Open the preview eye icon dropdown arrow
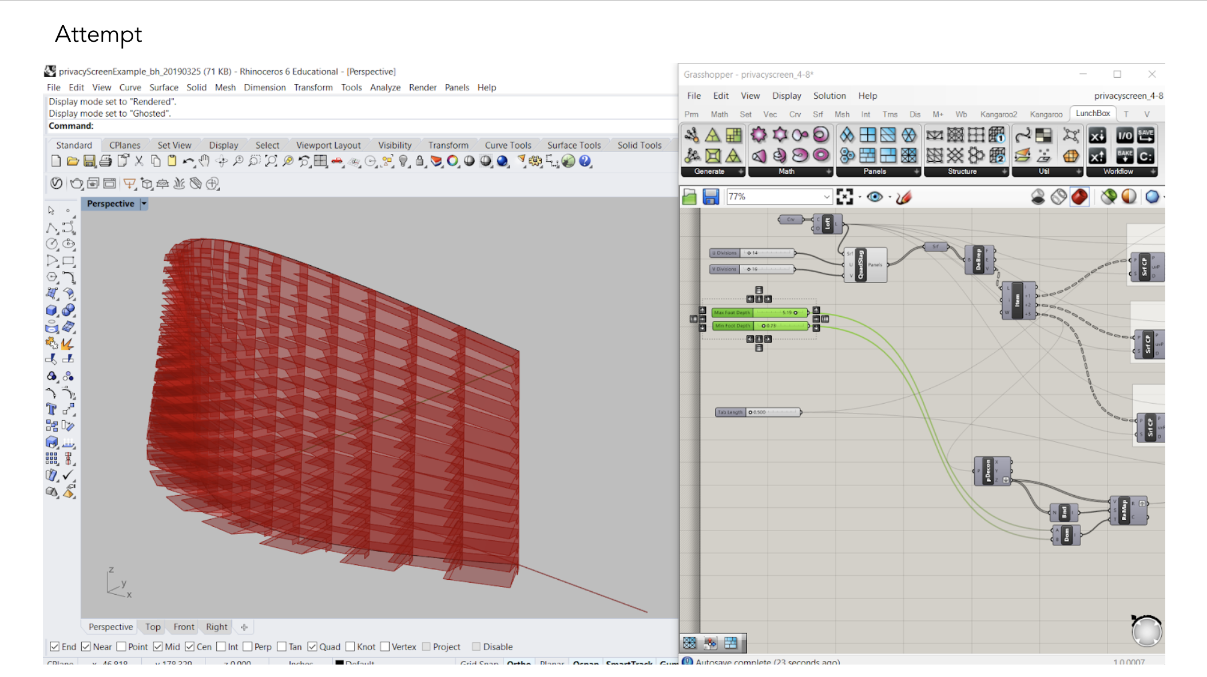Image resolution: width=1207 pixels, height=677 pixels. (890, 197)
